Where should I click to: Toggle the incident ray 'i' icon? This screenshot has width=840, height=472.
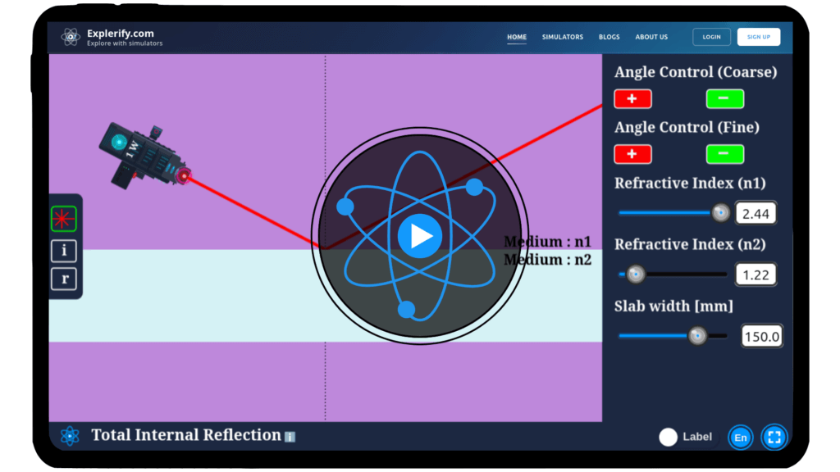tap(64, 251)
